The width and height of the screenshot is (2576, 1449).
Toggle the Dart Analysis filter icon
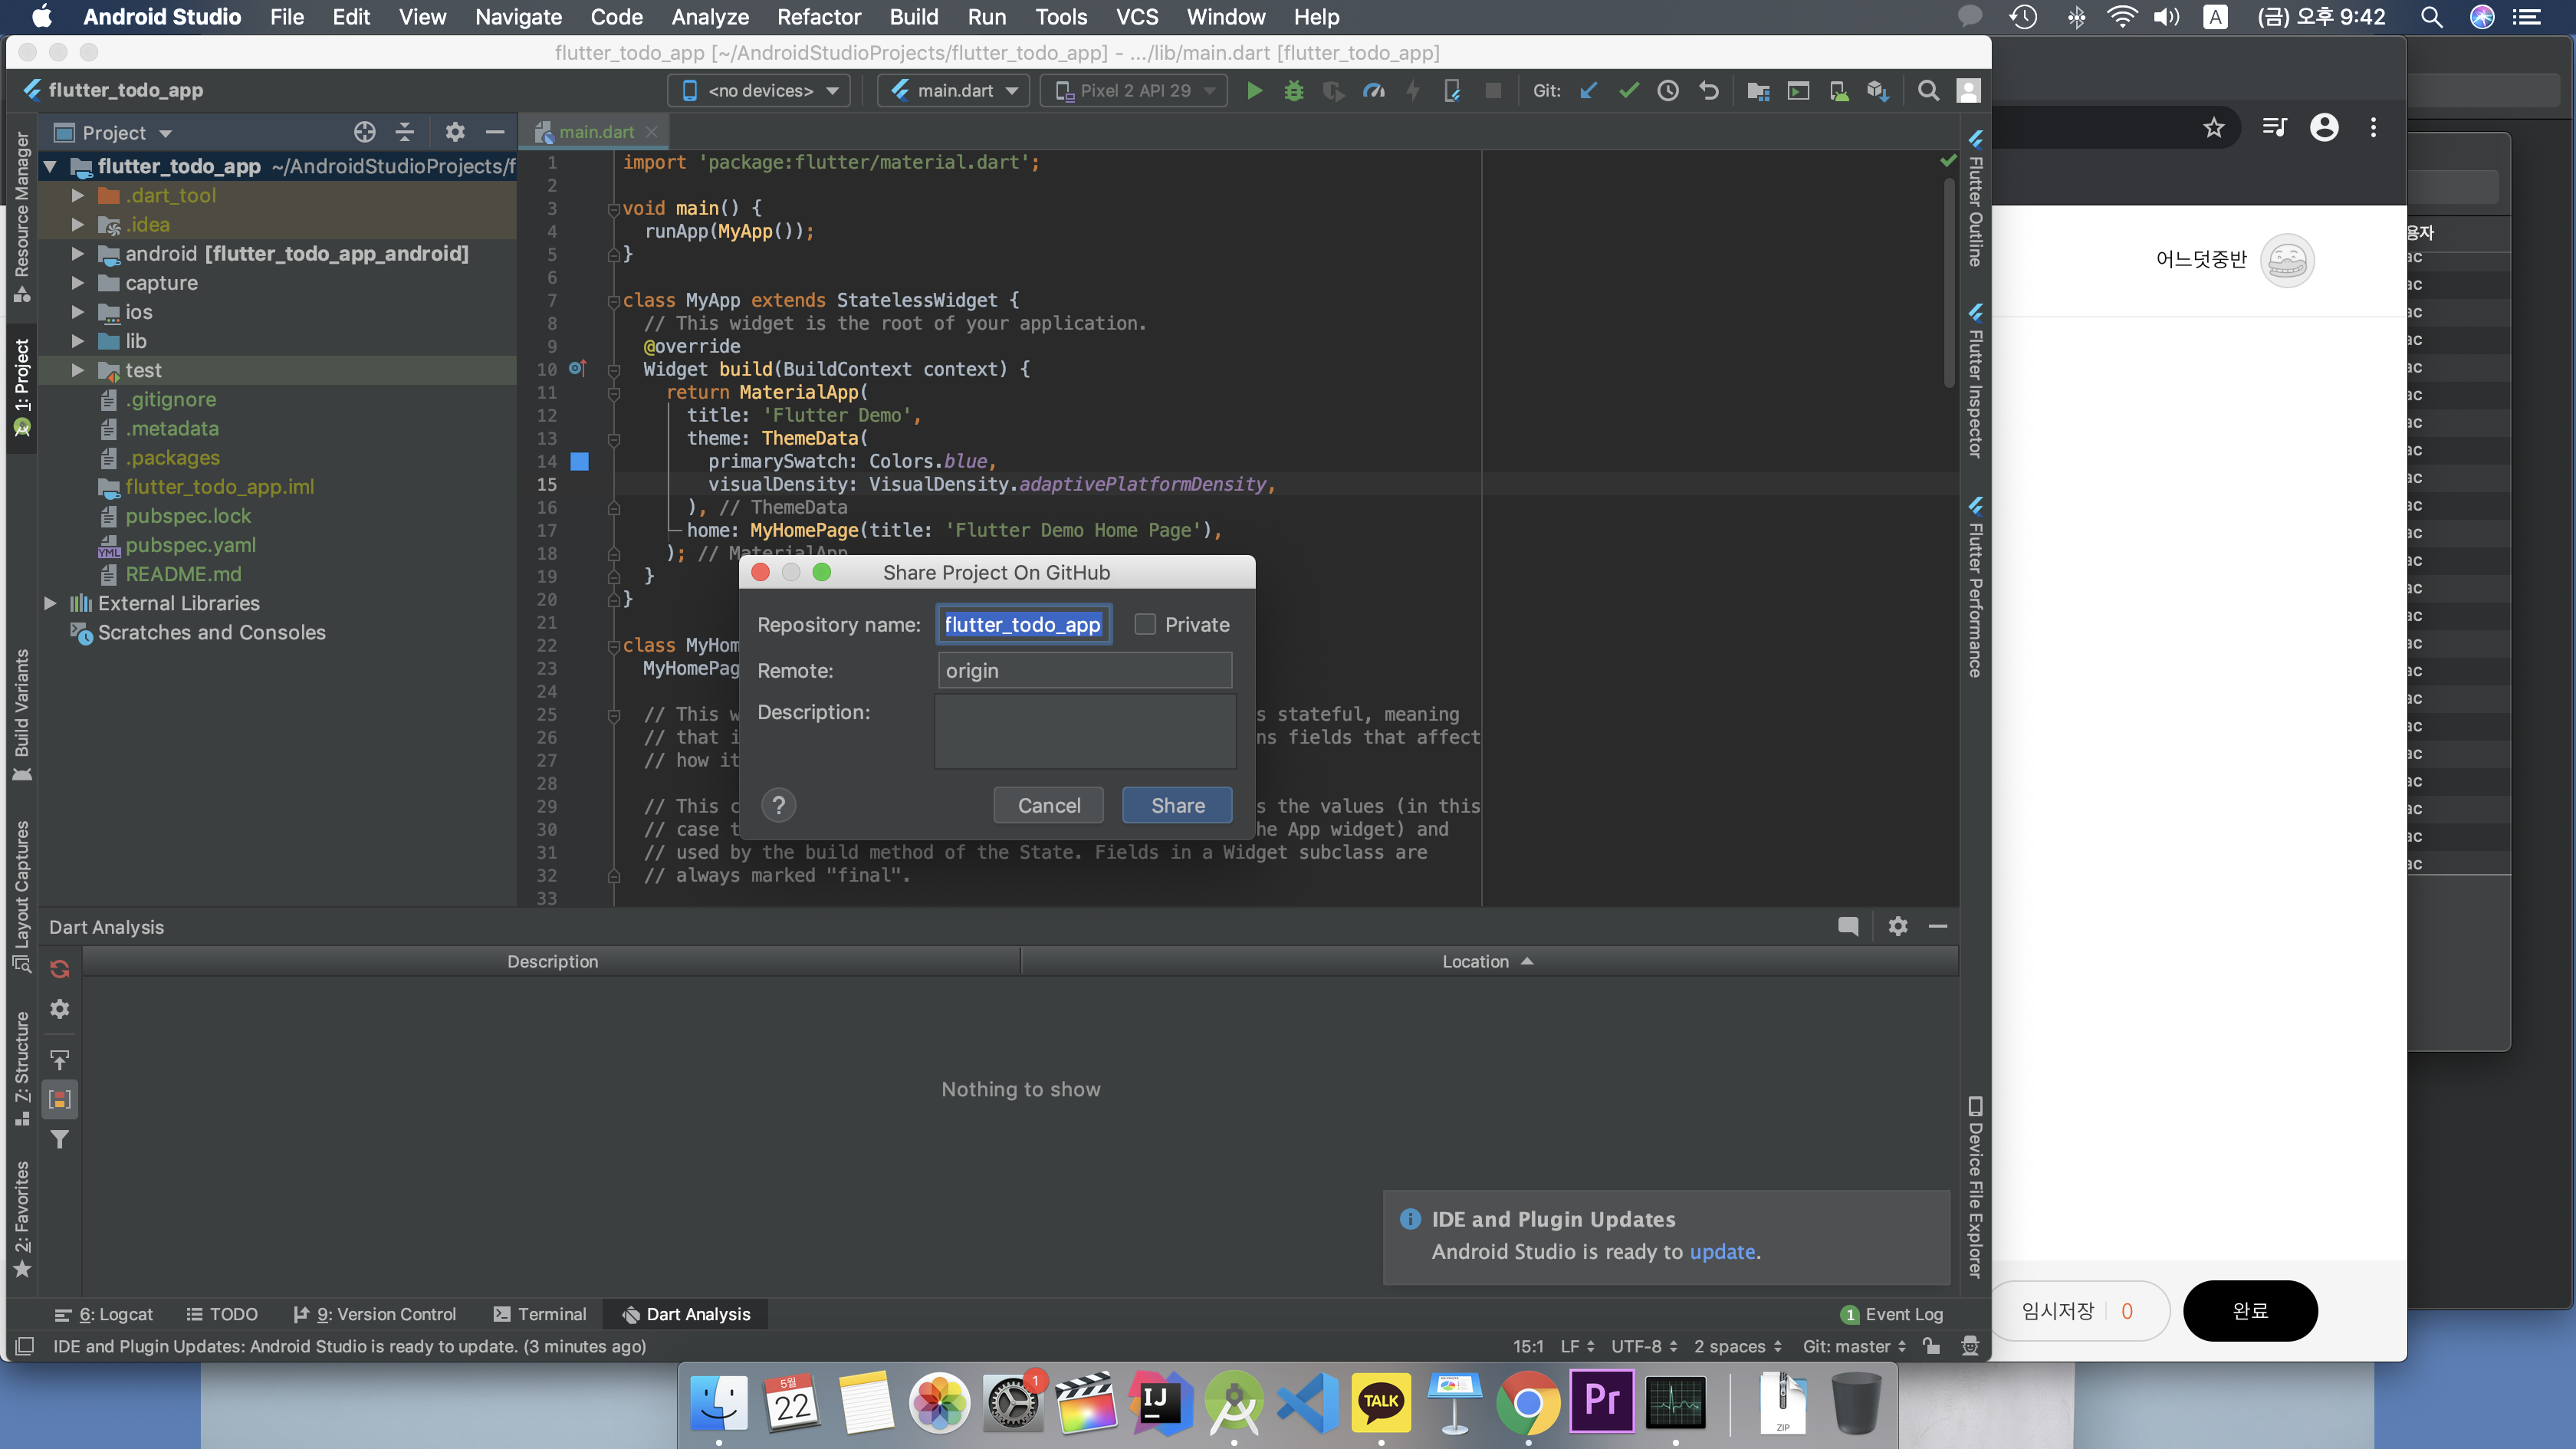click(60, 1140)
